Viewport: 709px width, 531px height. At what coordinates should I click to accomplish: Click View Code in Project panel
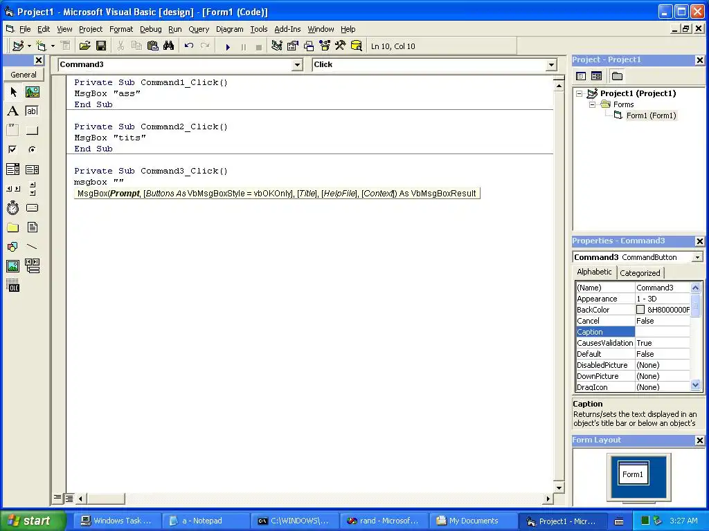(x=581, y=76)
